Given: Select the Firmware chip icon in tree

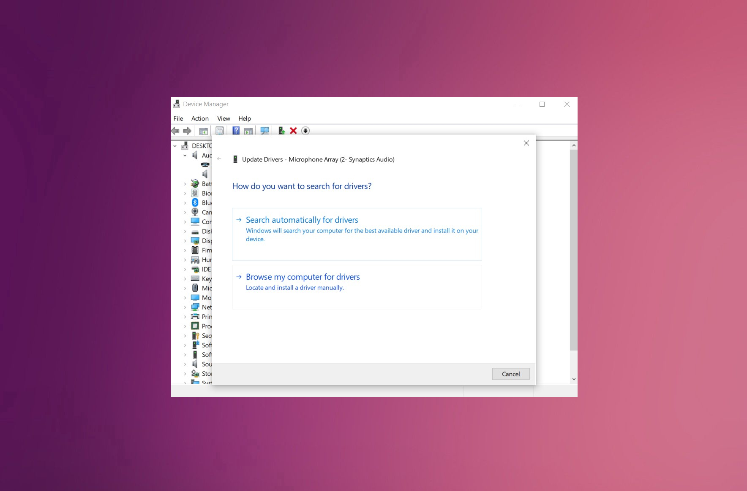Looking at the screenshot, I should coord(195,250).
